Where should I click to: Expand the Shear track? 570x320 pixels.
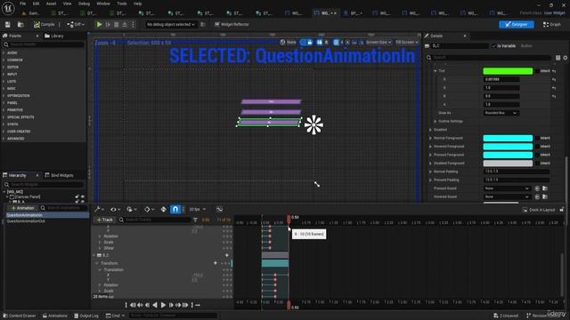[100, 248]
